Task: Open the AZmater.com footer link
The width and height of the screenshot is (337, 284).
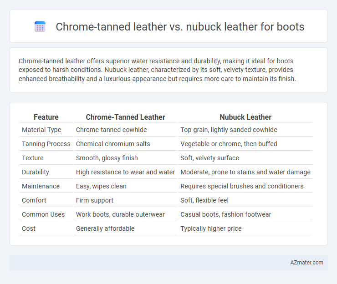Action: 306,263
